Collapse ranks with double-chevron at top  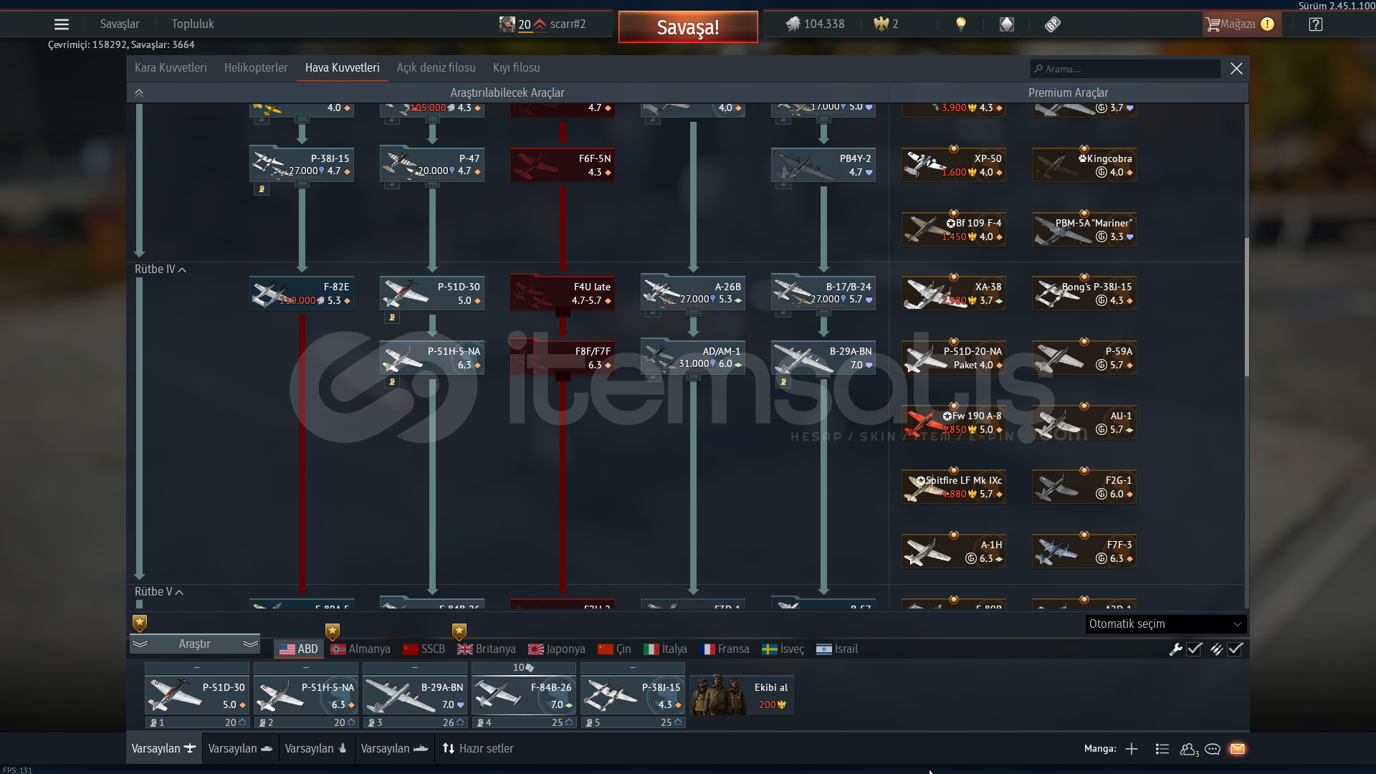click(139, 93)
